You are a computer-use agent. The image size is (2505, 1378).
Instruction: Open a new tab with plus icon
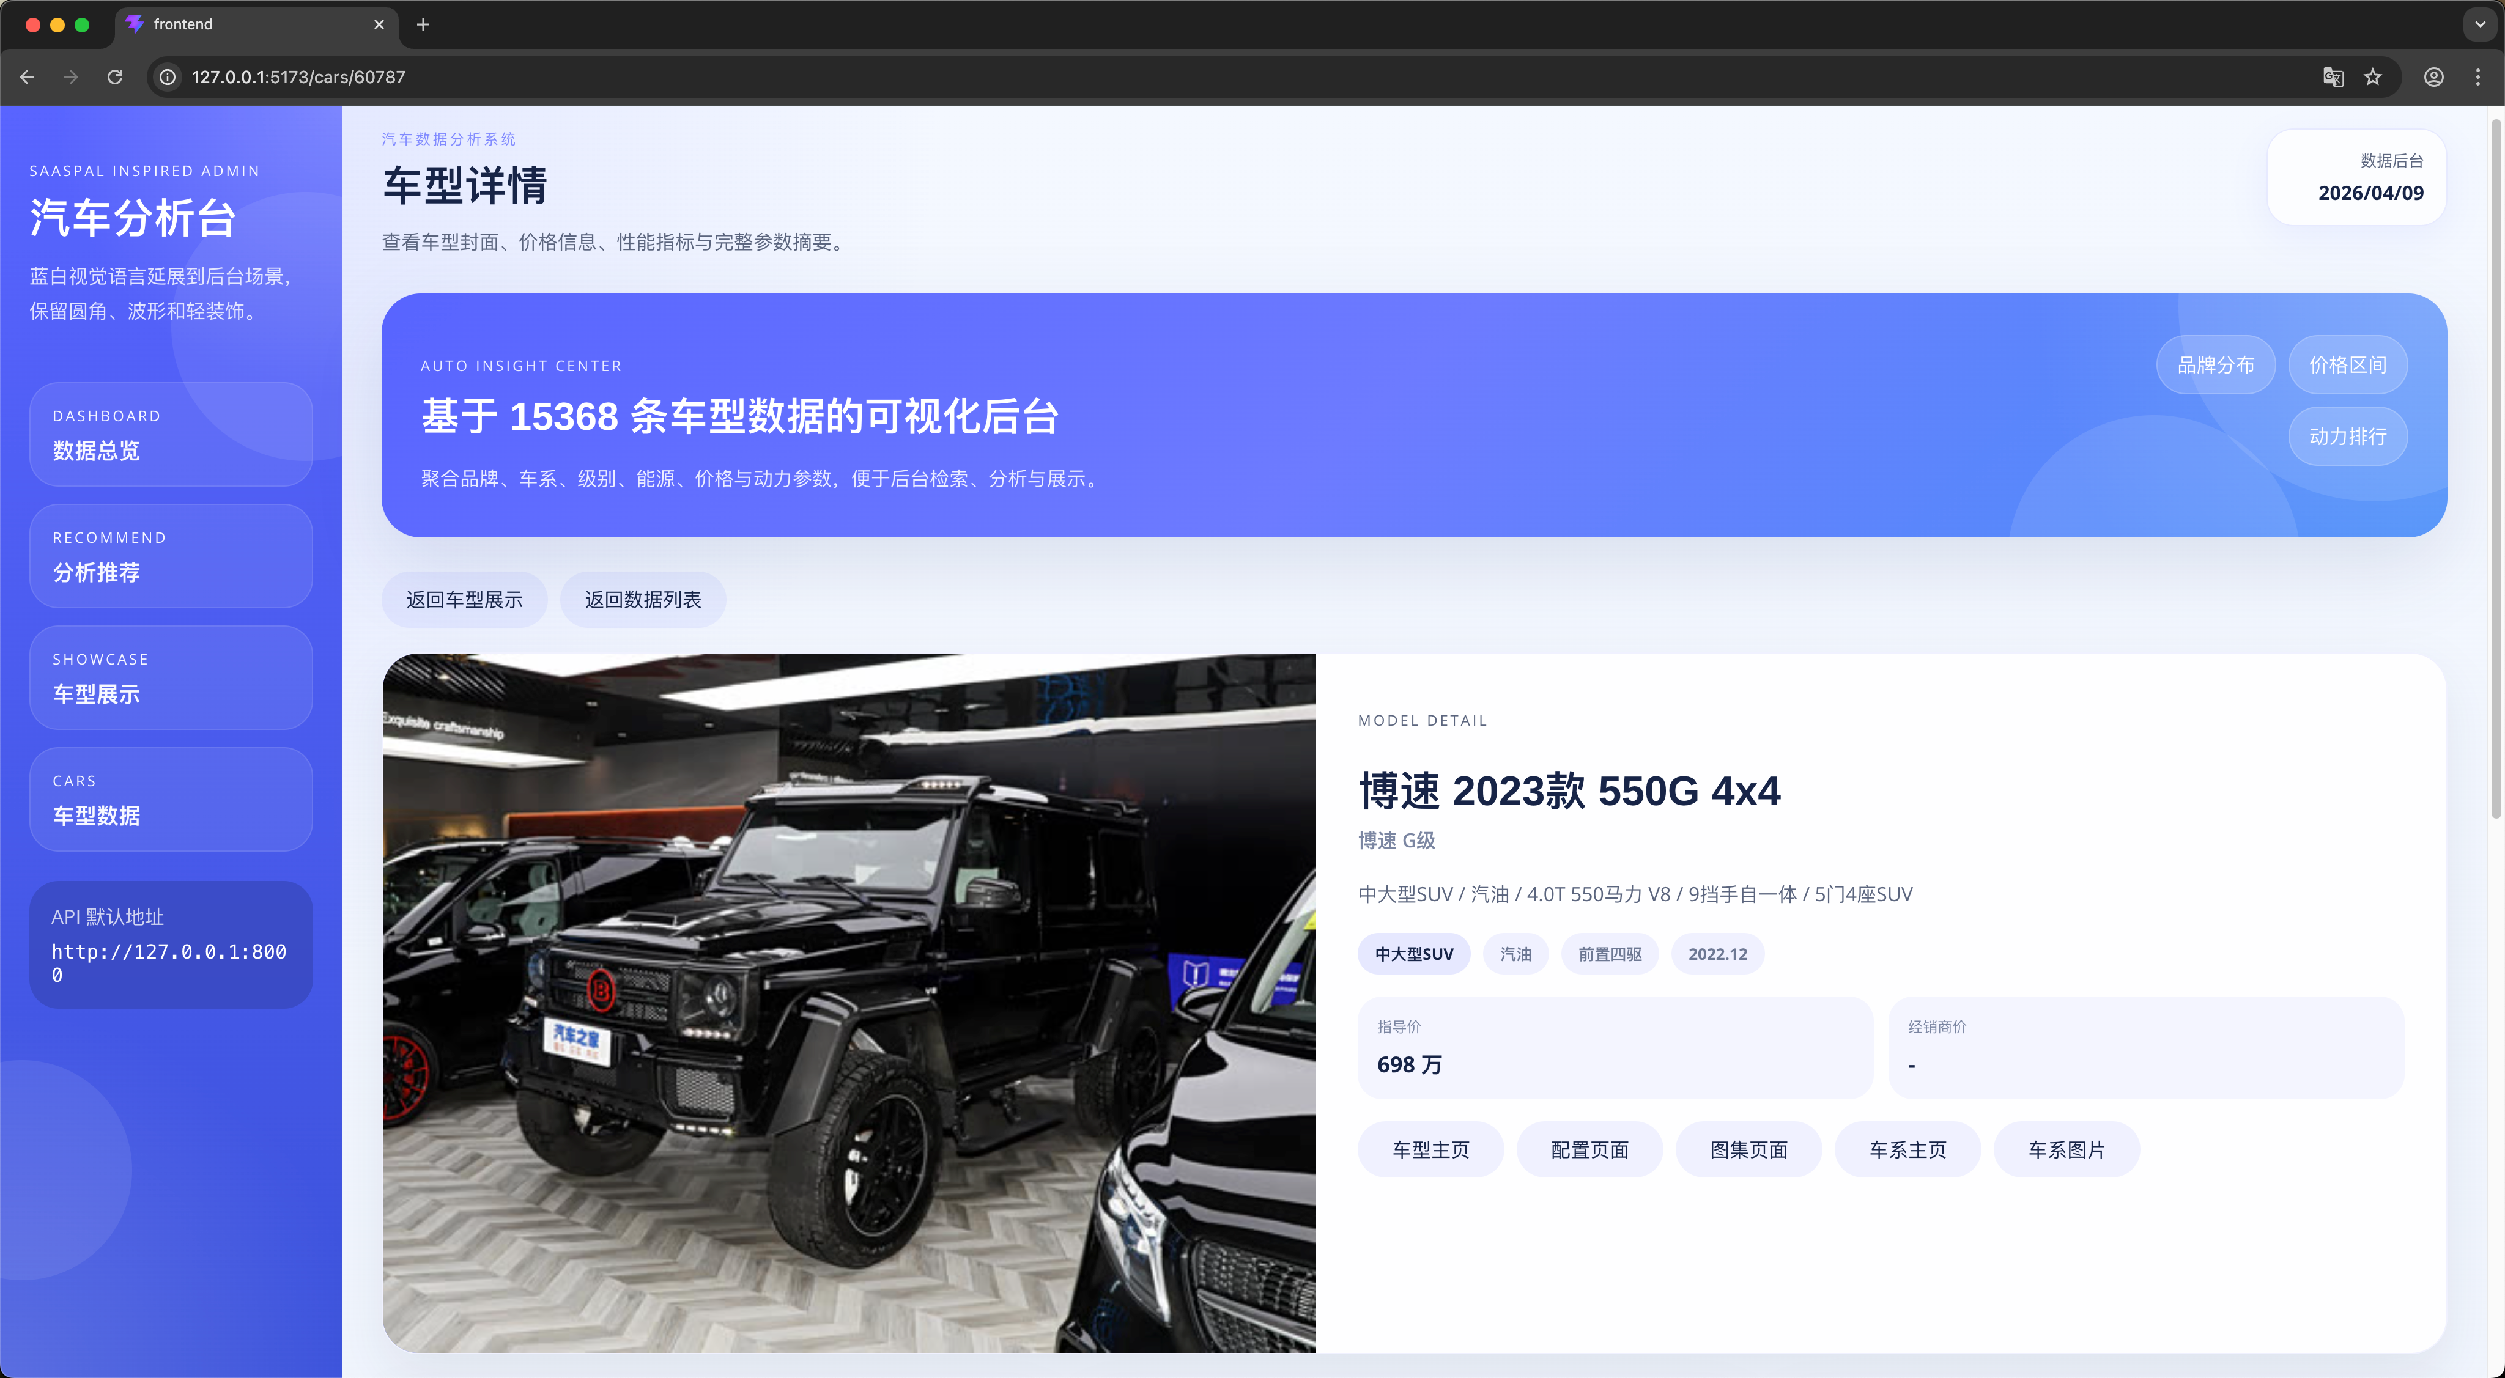click(x=423, y=24)
